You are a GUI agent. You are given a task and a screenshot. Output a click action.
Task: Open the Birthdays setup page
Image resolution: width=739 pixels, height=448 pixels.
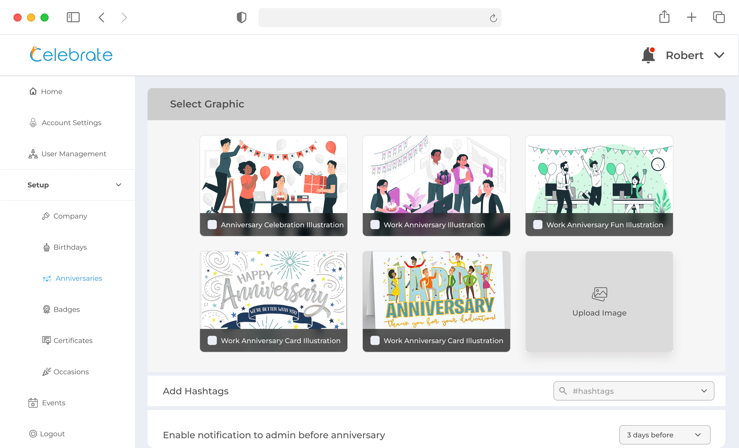tap(65, 247)
